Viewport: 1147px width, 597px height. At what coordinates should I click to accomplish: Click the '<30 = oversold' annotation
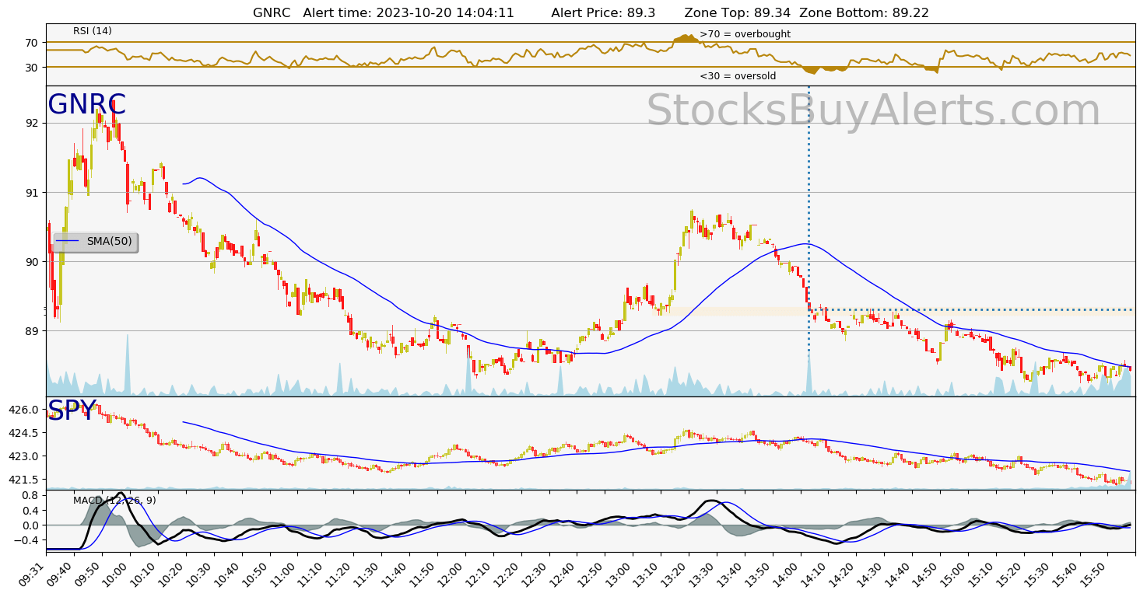click(738, 76)
